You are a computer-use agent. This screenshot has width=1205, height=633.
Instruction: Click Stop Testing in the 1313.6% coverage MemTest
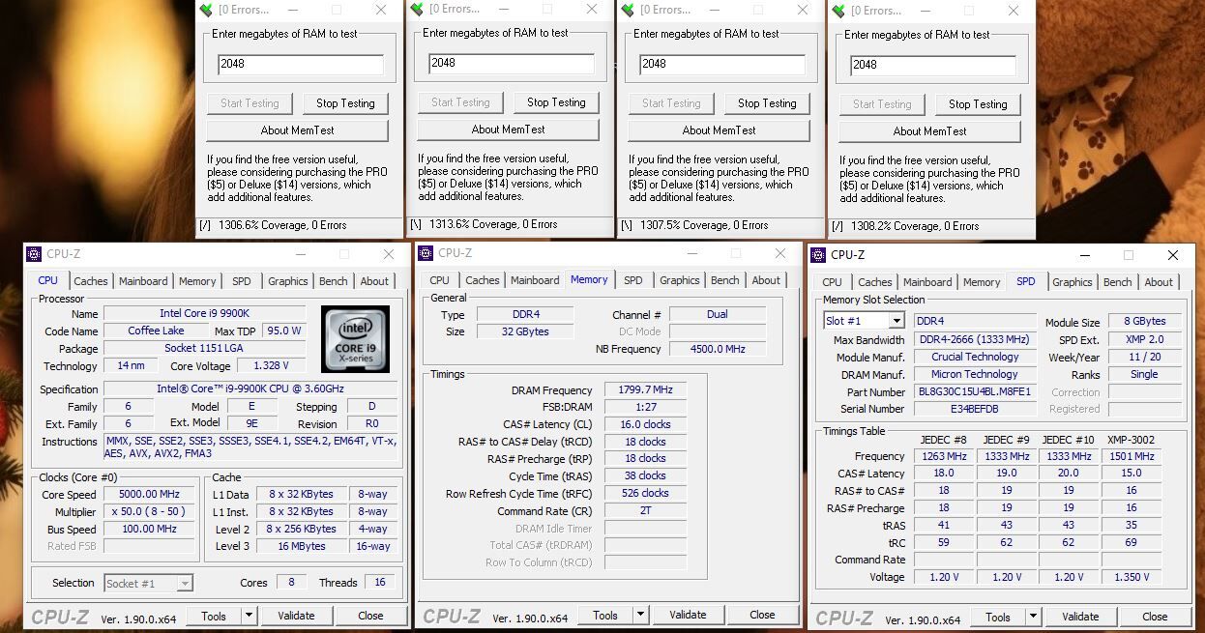(556, 102)
